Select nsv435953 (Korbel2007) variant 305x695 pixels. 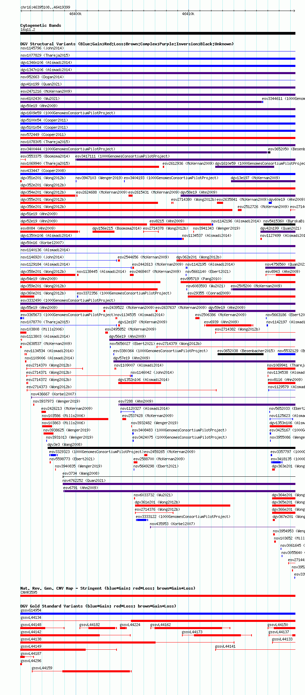[x=172, y=524]
